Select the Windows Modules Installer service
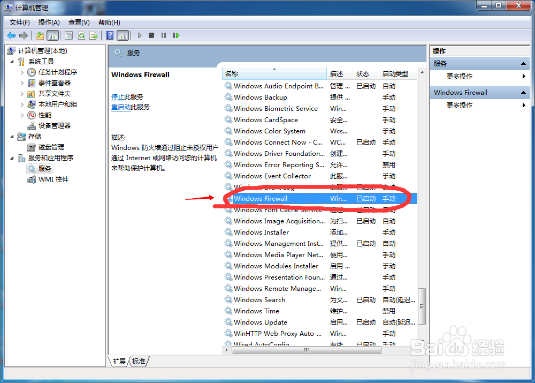The height and width of the screenshot is (383, 535). click(320, 266)
